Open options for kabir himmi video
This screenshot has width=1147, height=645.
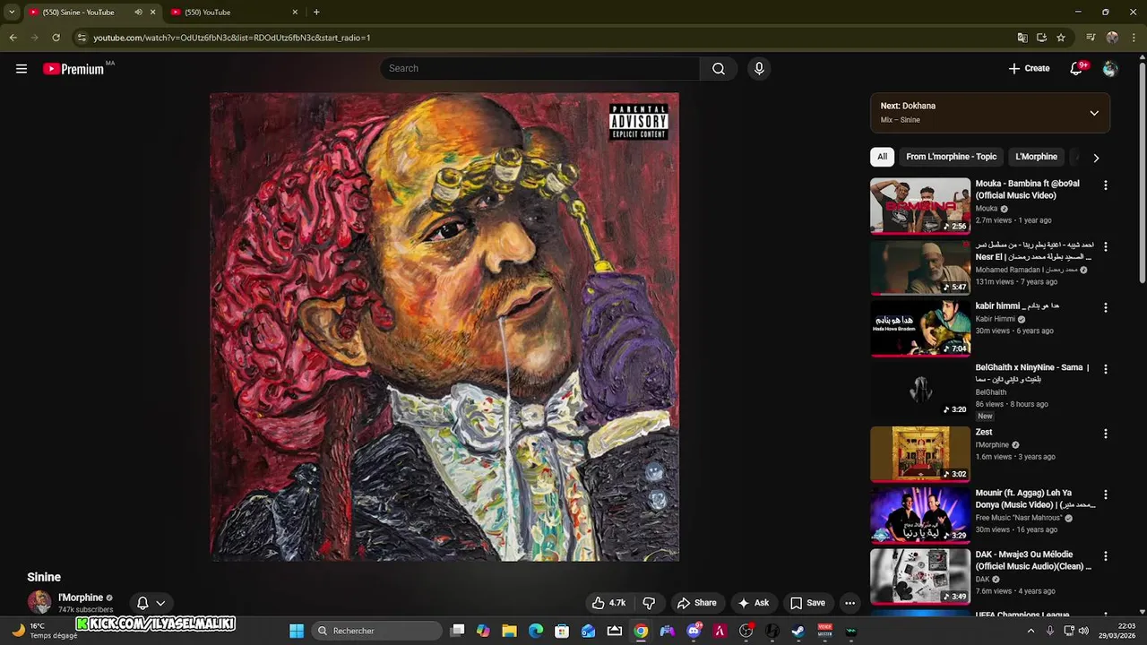(1105, 307)
